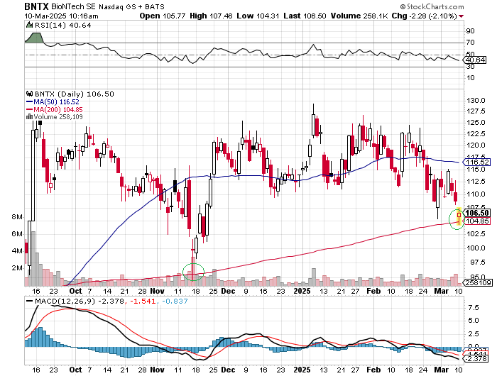Click the Nasdaq GS + BATS exchange label

click(x=131, y=6)
